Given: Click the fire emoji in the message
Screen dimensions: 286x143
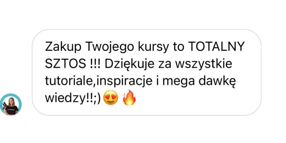Looking at the screenshot, I should [129, 98].
